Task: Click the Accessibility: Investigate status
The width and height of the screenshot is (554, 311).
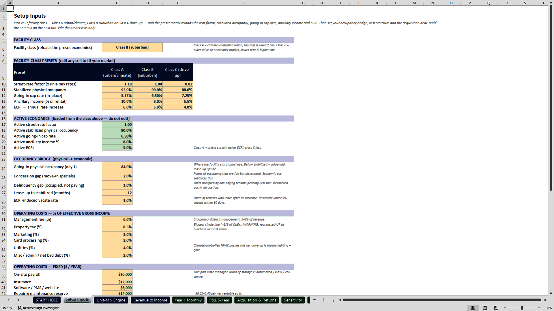Action: 38,308
